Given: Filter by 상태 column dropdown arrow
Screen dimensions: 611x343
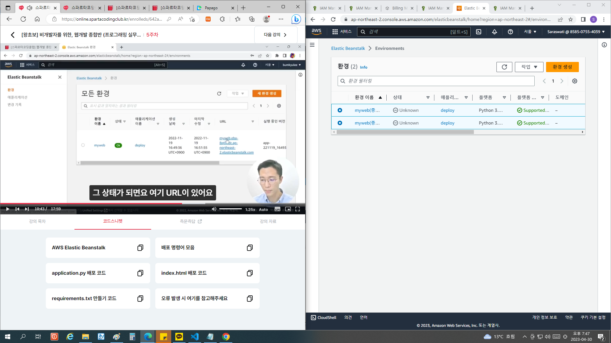Looking at the screenshot, I should pyautogui.click(x=428, y=98).
